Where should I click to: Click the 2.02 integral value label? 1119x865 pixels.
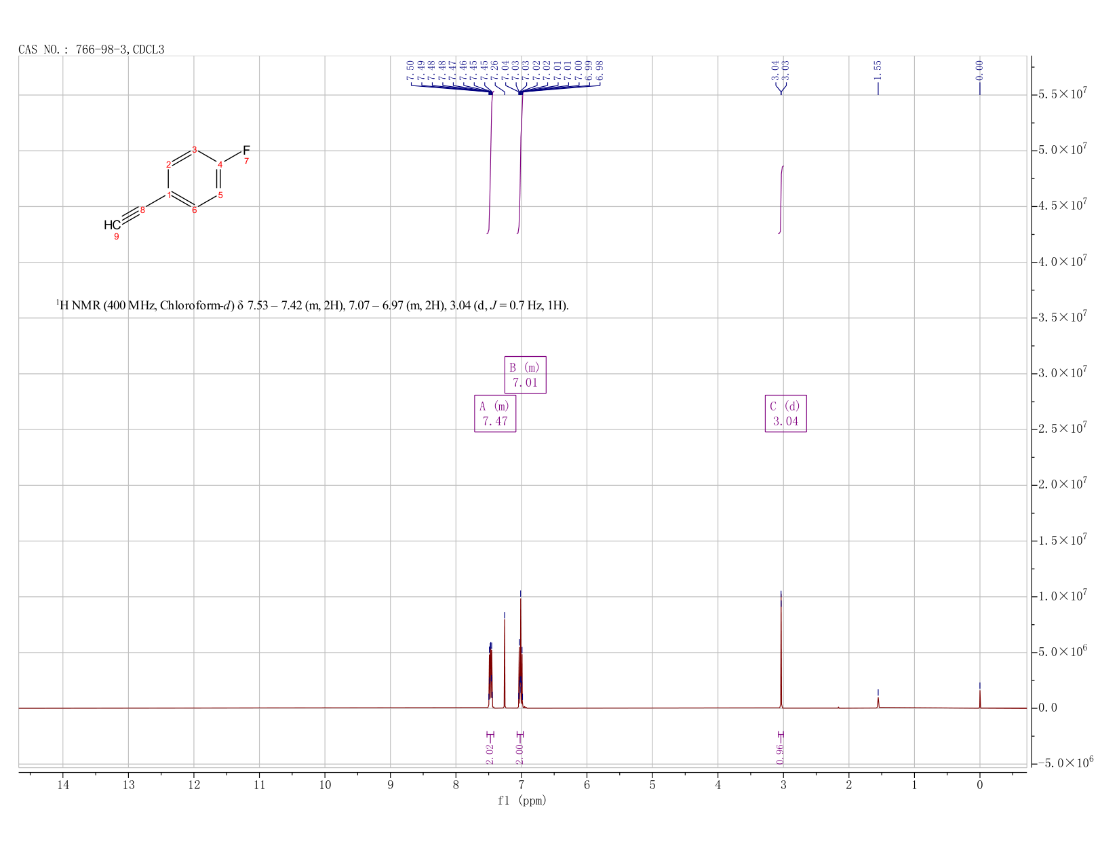pyautogui.click(x=490, y=754)
